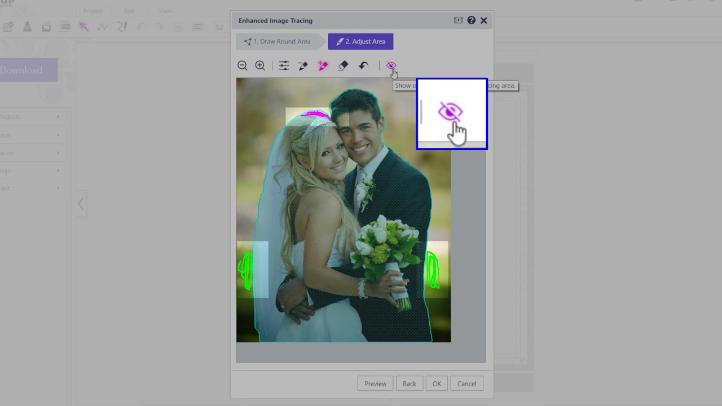The image size is (722, 406).
Task: Close the Enhanced Image Tracing dialog
Action: [484, 20]
